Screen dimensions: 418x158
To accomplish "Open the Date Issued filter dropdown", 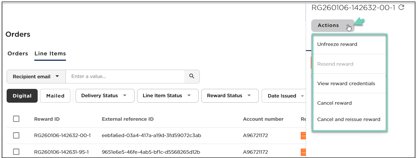I will pos(285,96).
